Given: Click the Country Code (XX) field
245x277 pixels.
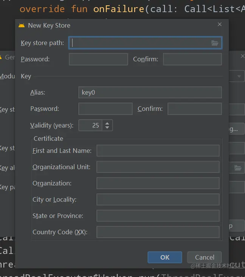Looking at the screenshot, I should tap(158, 232).
